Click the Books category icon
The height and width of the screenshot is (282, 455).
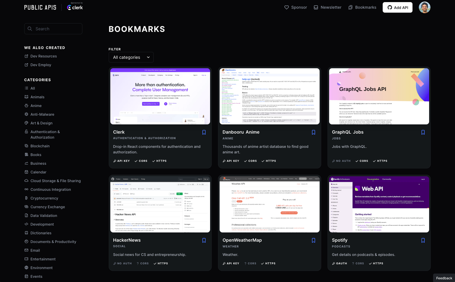coord(26,154)
